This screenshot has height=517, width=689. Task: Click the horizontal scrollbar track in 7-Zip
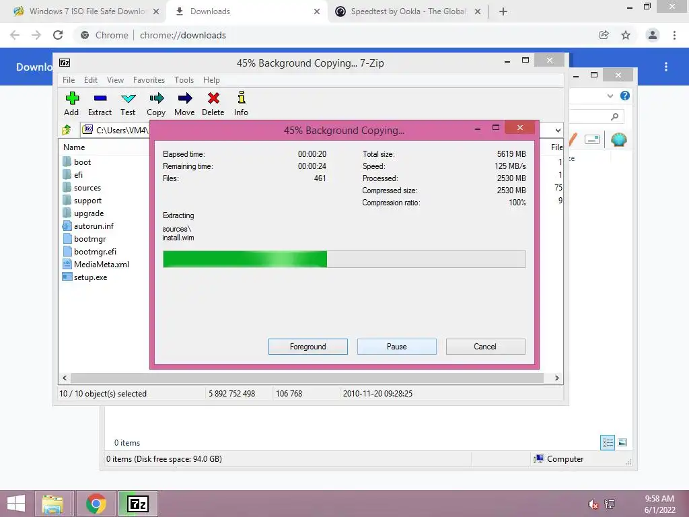(x=307, y=378)
